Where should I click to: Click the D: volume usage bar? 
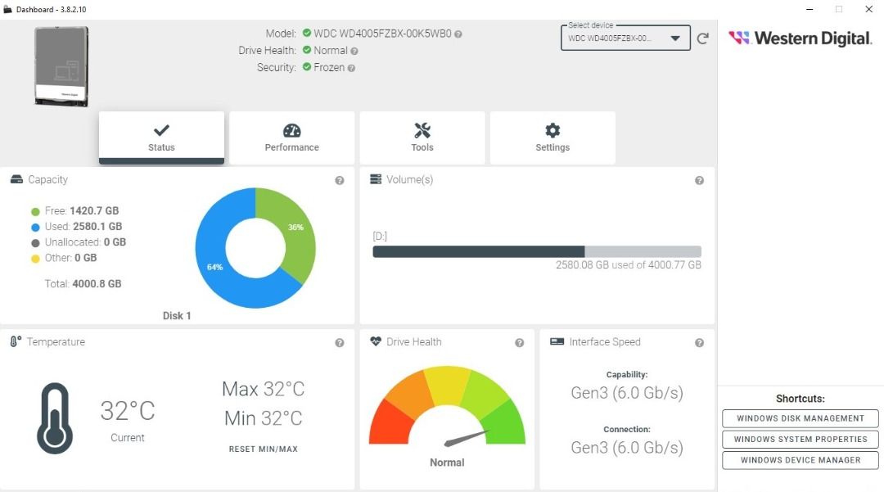tap(536, 251)
